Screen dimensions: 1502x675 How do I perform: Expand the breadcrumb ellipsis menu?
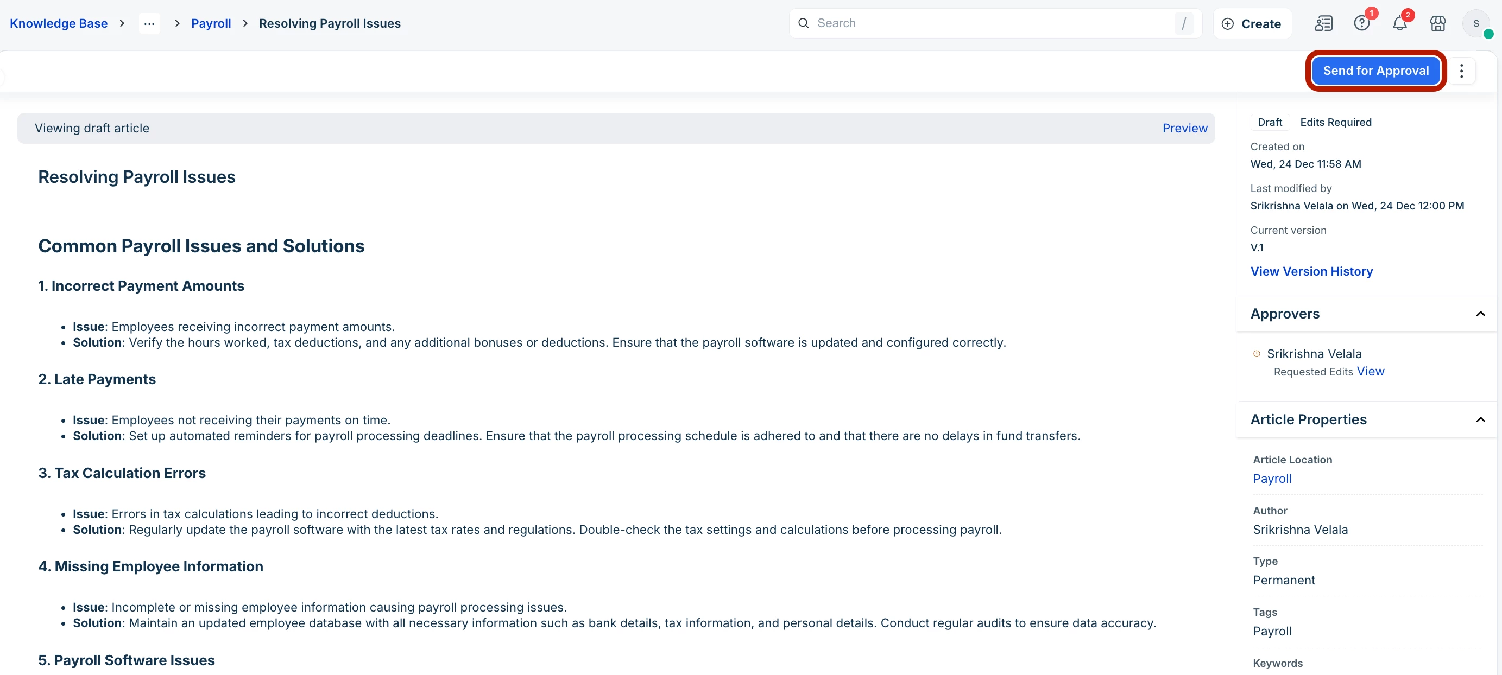(x=149, y=24)
